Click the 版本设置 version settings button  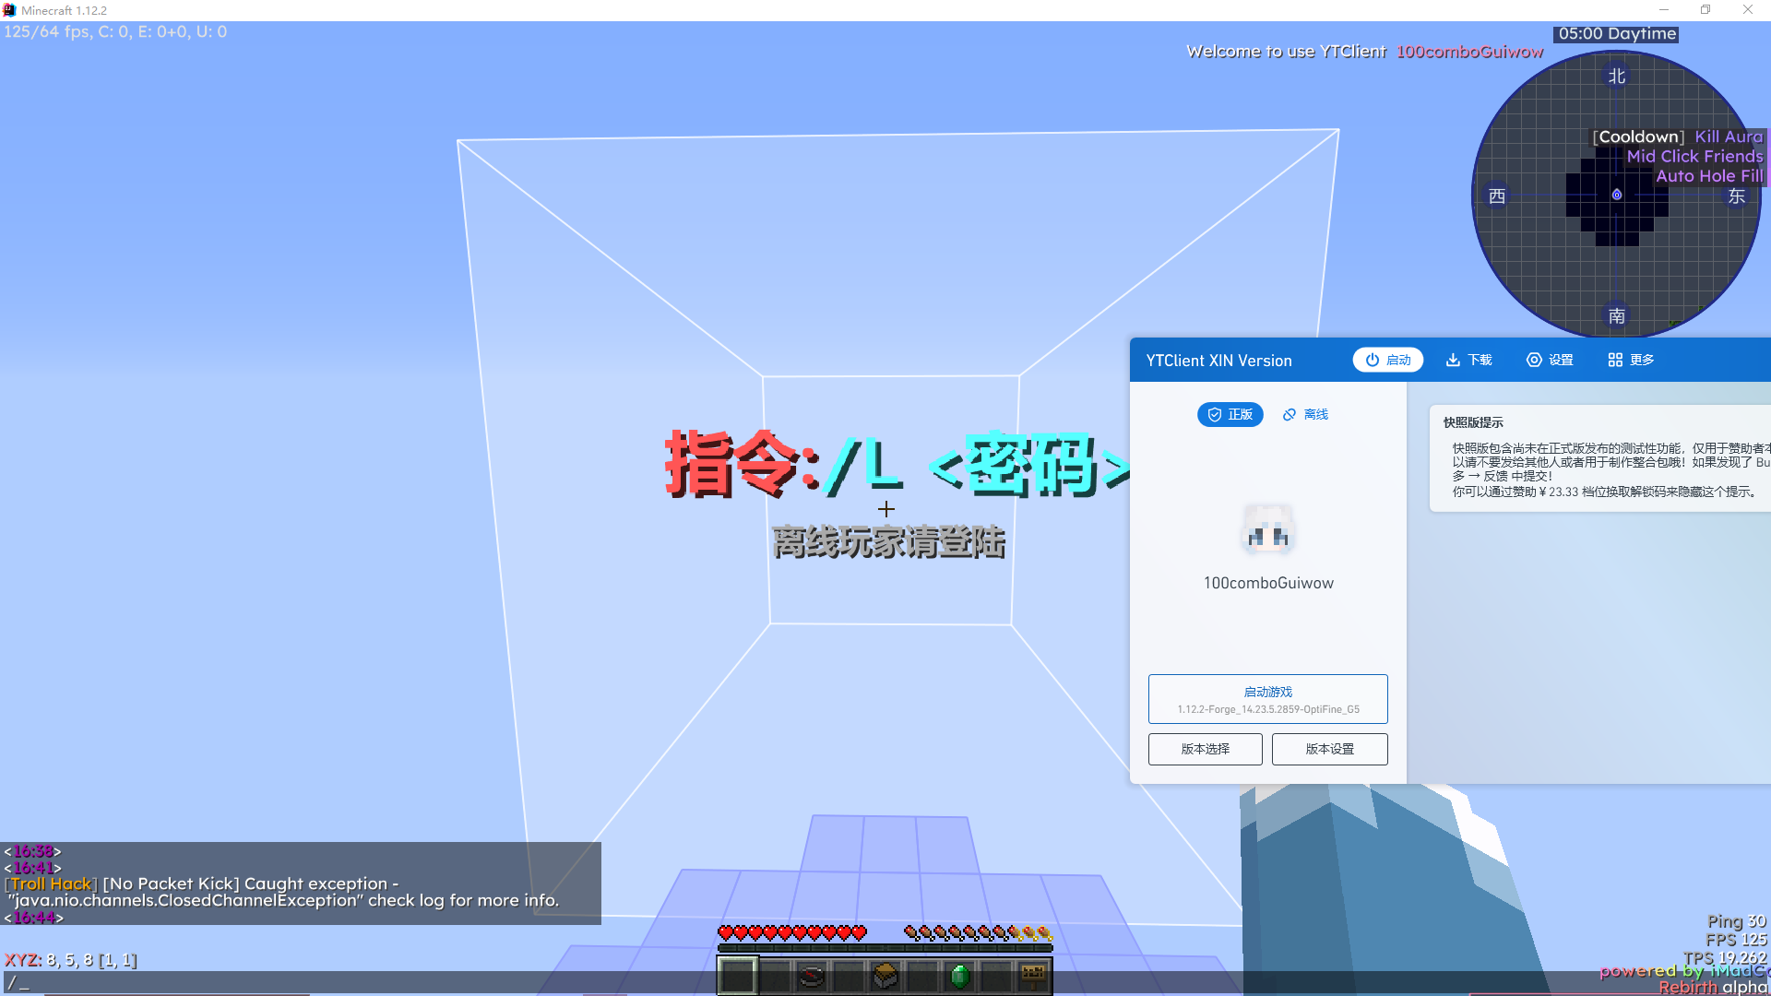pyautogui.click(x=1330, y=749)
